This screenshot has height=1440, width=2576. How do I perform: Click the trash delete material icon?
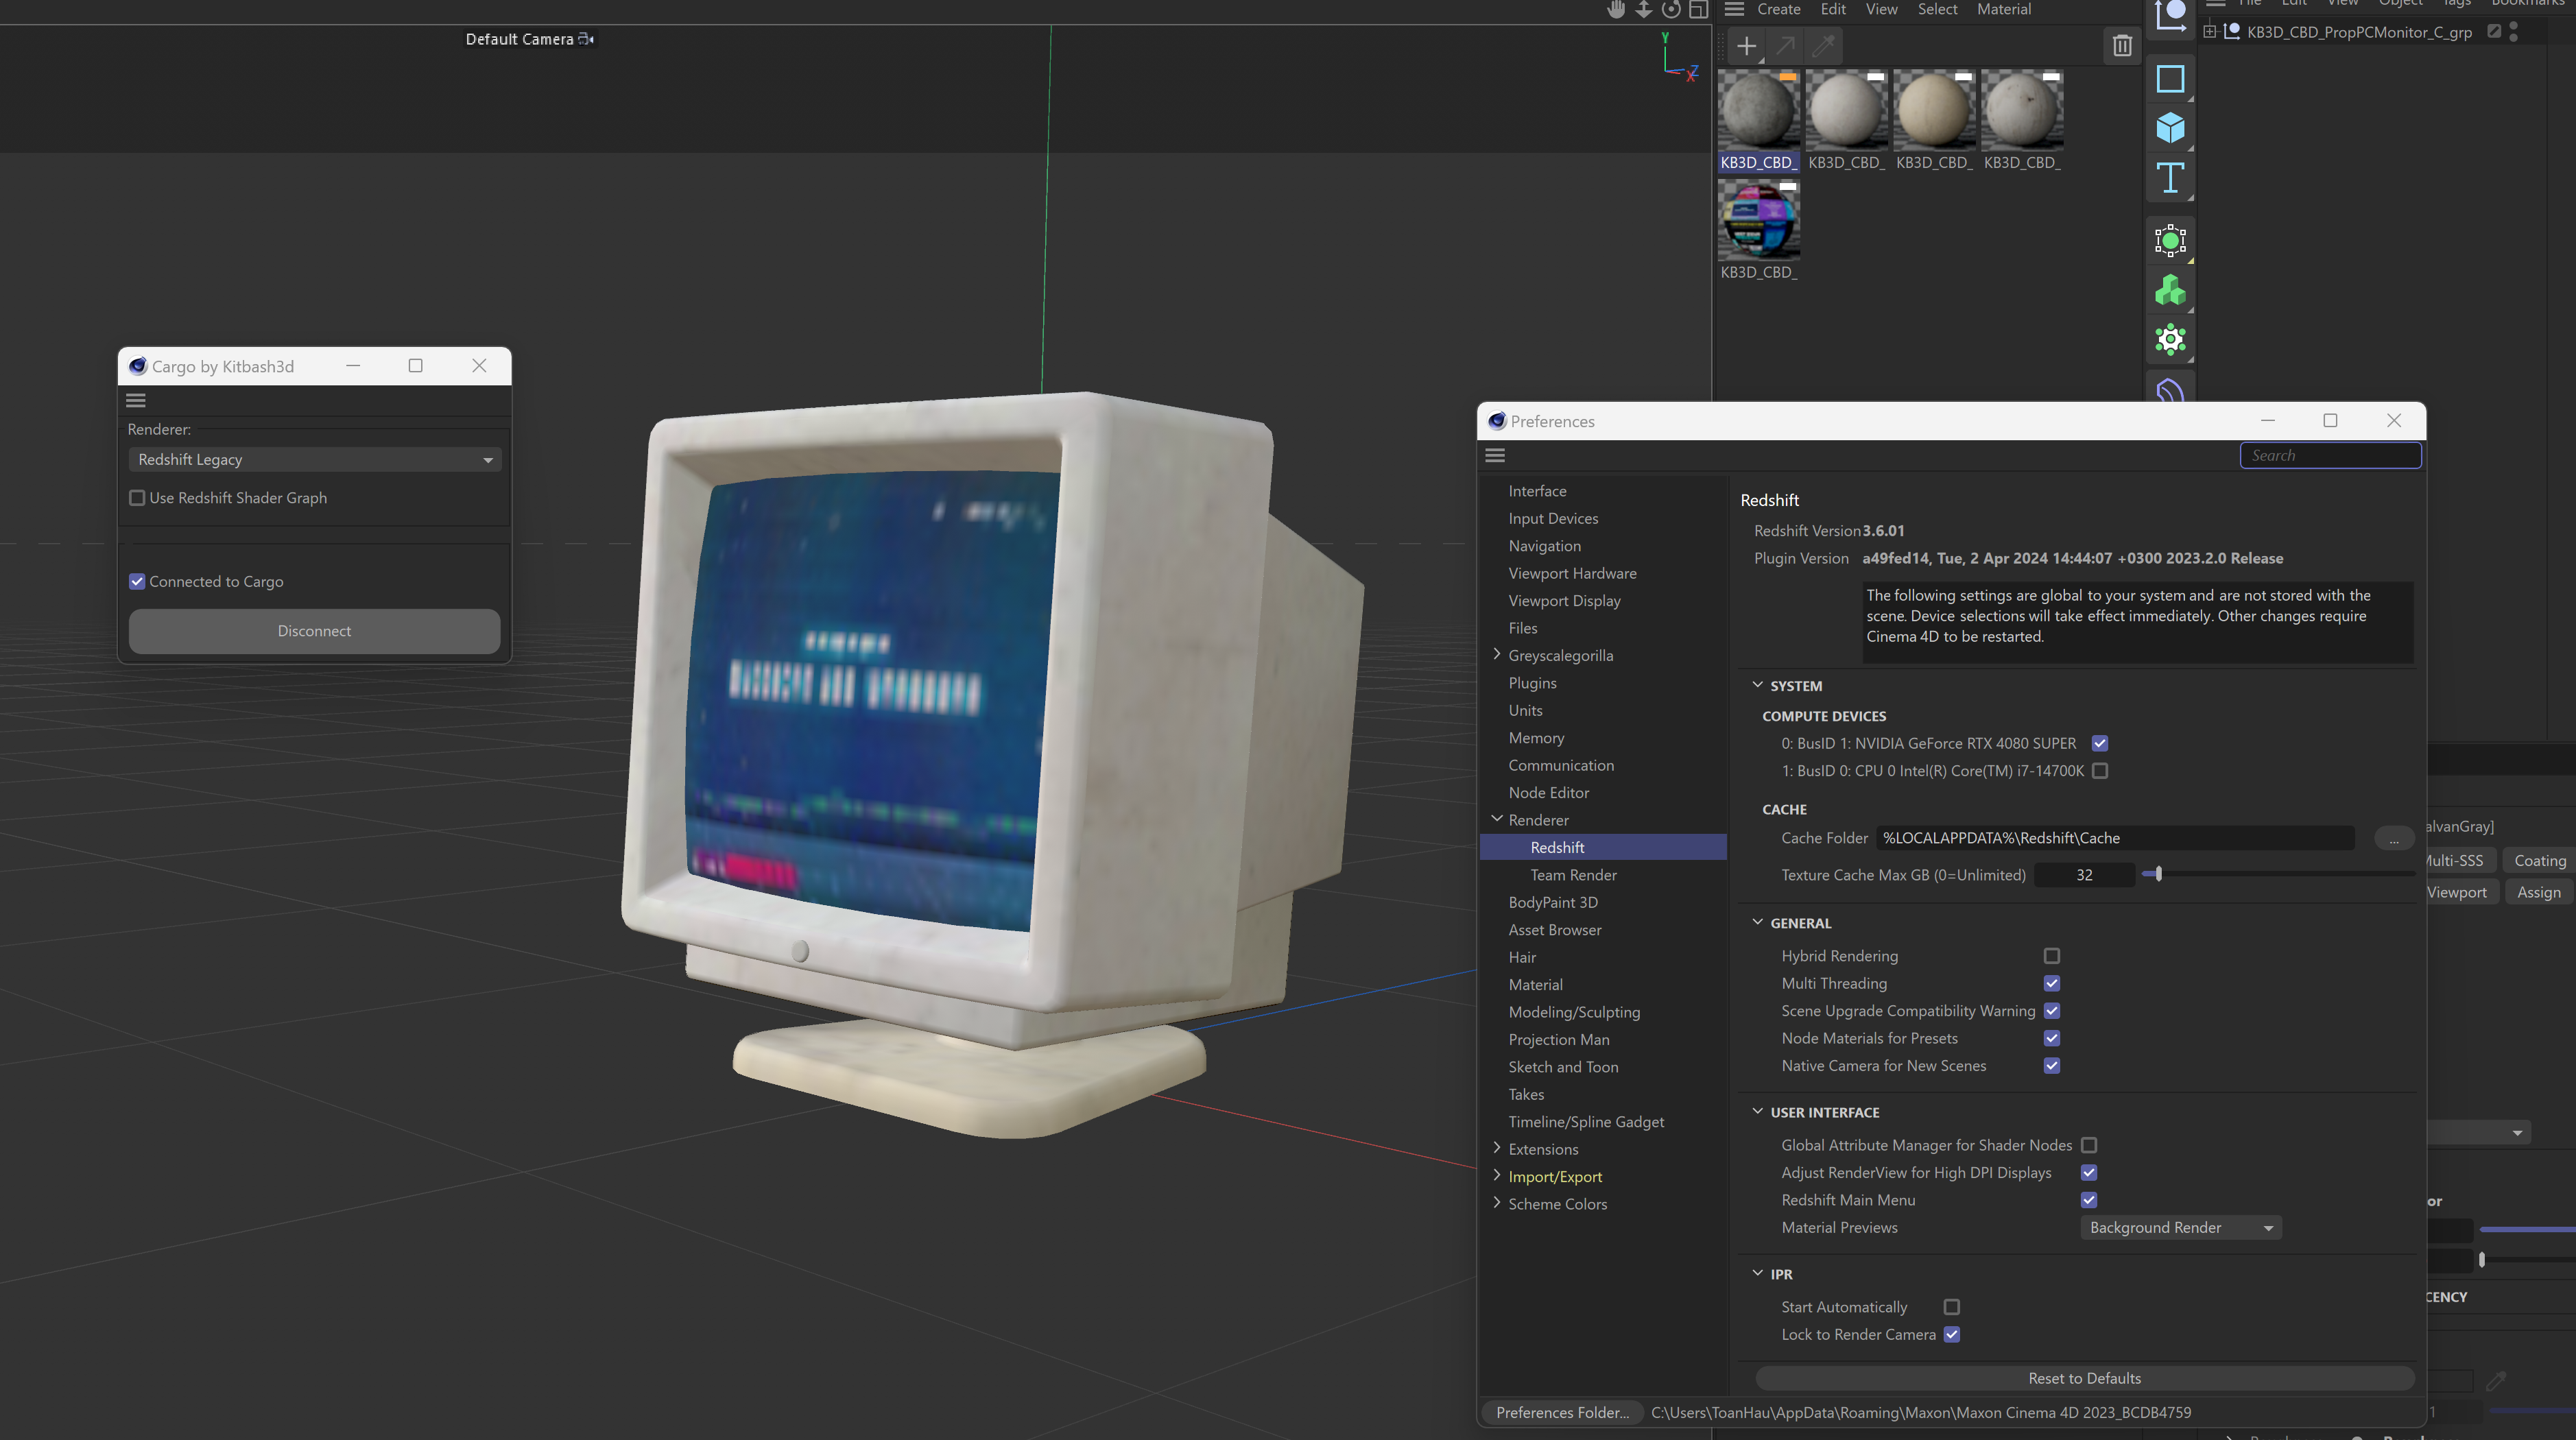pyautogui.click(x=2122, y=46)
